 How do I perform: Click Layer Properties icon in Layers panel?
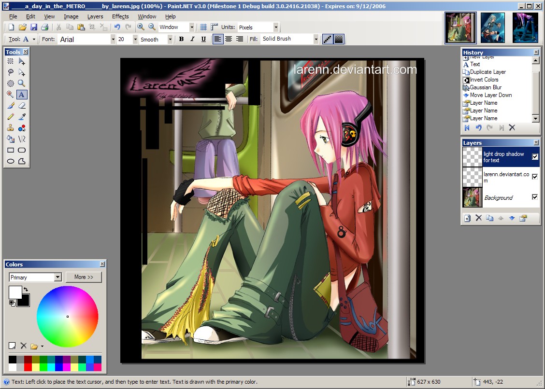[x=523, y=218]
